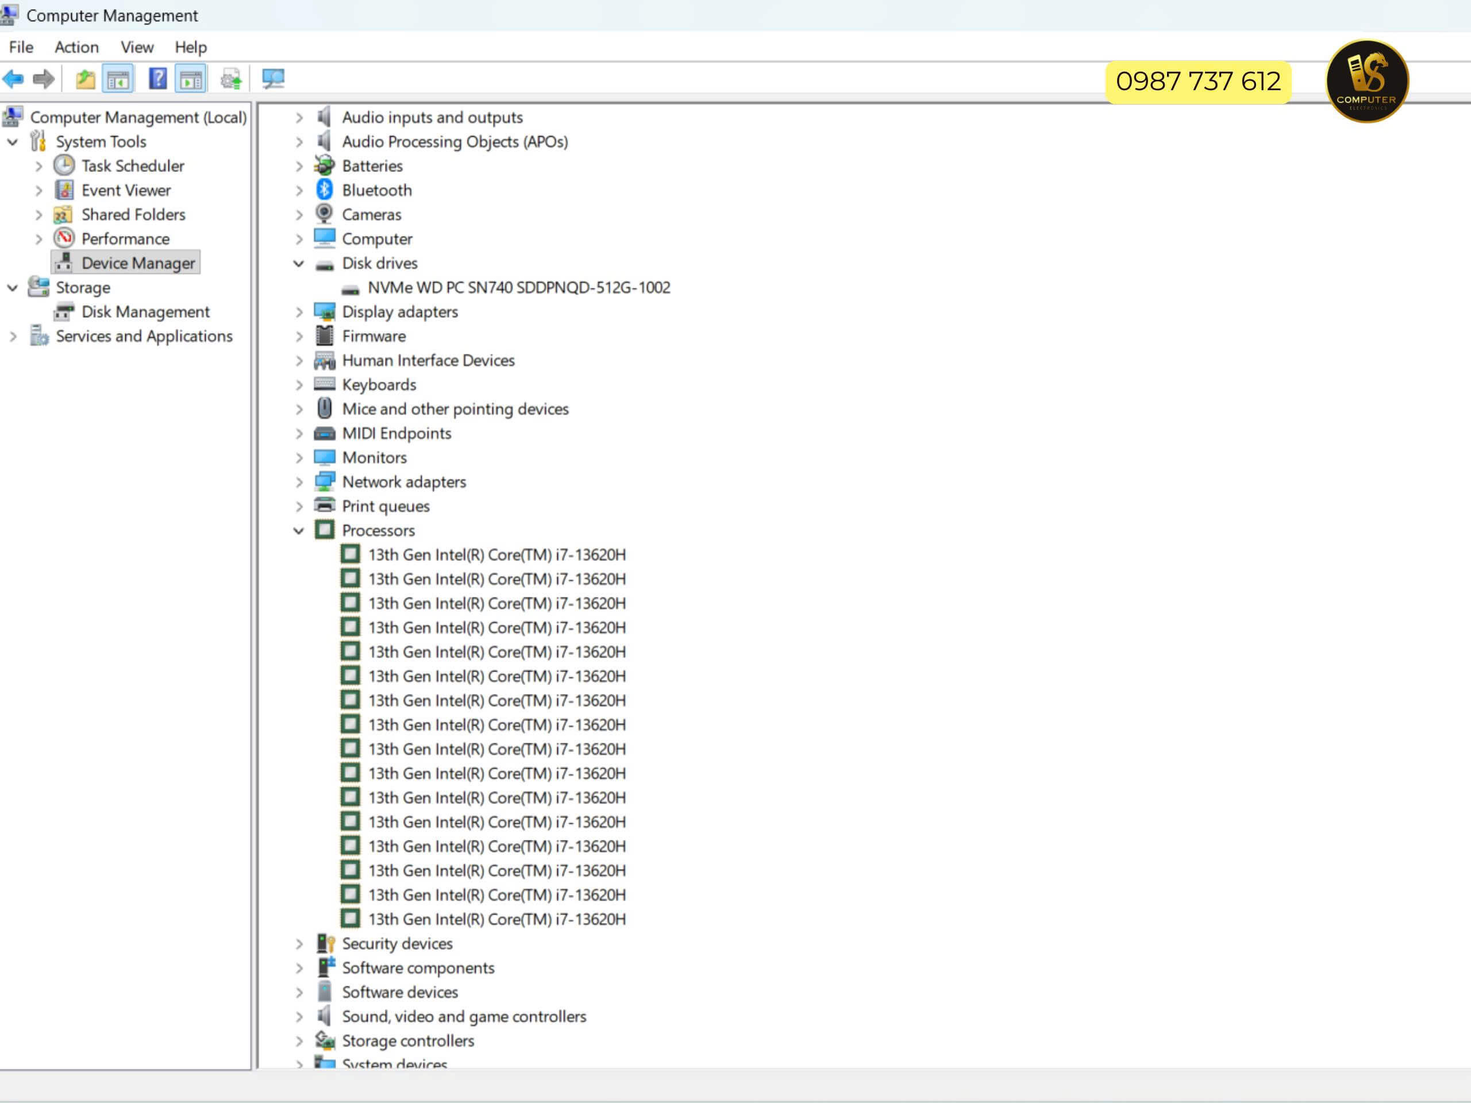This screenshot has height=1103, width=1471.
Task: Click the monitor-shaped scan for hardware changes icon
Action: point(274,79)
